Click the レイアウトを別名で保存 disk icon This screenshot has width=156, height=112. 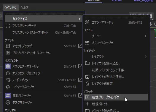[87, 77]
